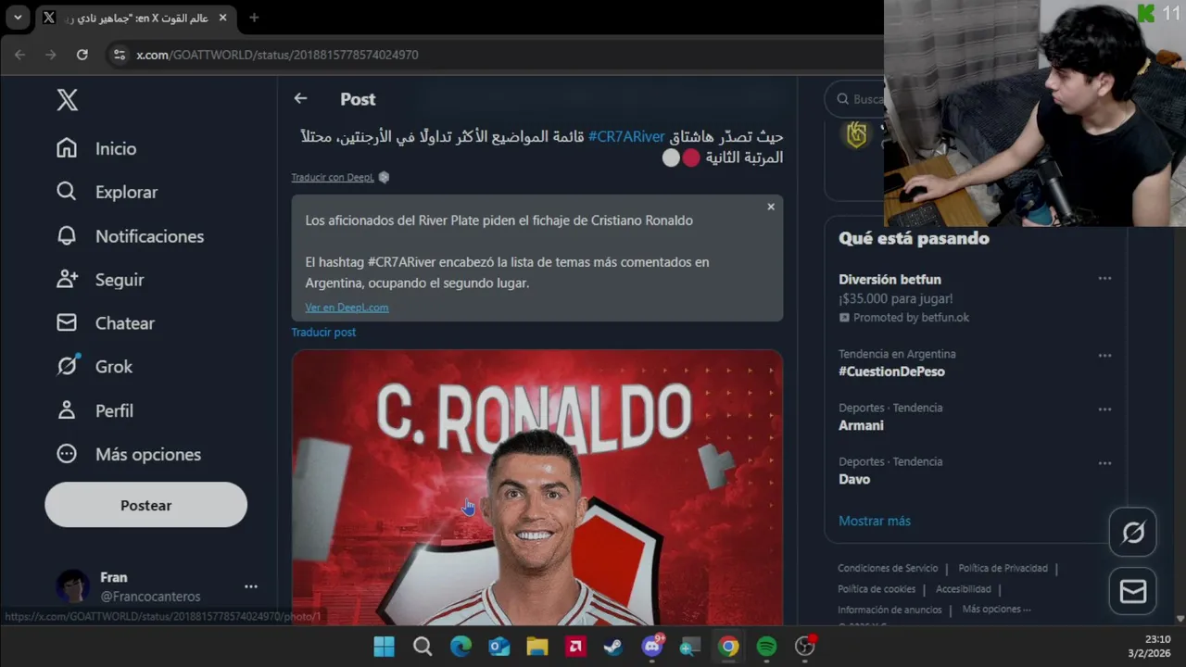Open options for #CuestionDePeso trend
Screen dimensions: 1186x667
[1104, 356]
